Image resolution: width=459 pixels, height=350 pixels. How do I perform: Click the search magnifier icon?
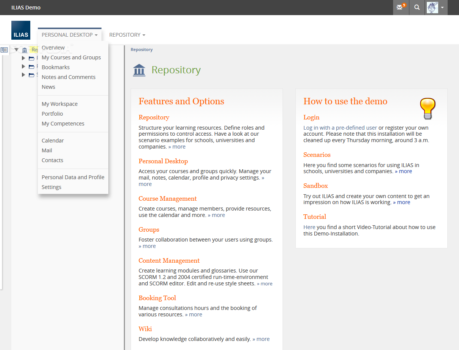(x=417, y=7)
